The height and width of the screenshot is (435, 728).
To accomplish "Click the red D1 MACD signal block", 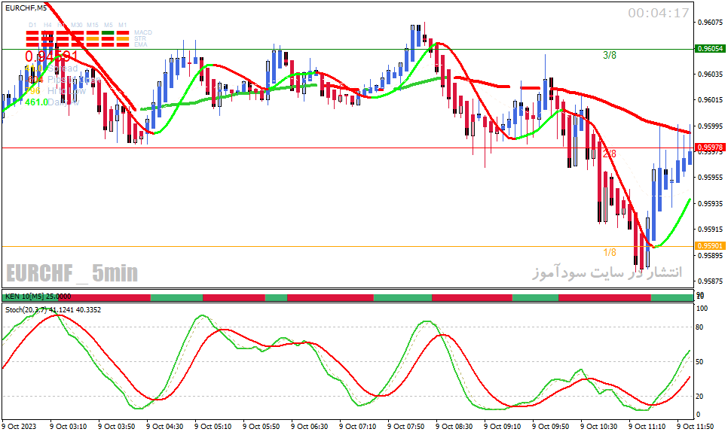I will (x=32, y=33).
